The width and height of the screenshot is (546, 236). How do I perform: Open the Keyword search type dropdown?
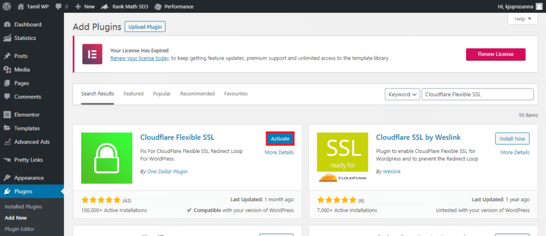(x=402, y=94)
